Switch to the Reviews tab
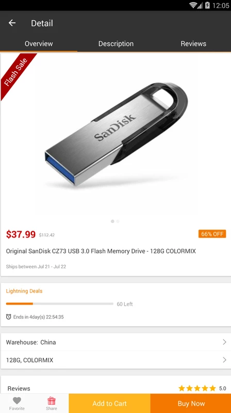This screenshot has width=231, height=413. 193,43
